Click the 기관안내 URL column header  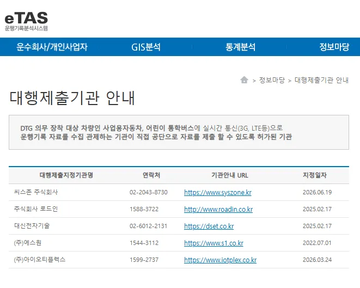point(230,175)
